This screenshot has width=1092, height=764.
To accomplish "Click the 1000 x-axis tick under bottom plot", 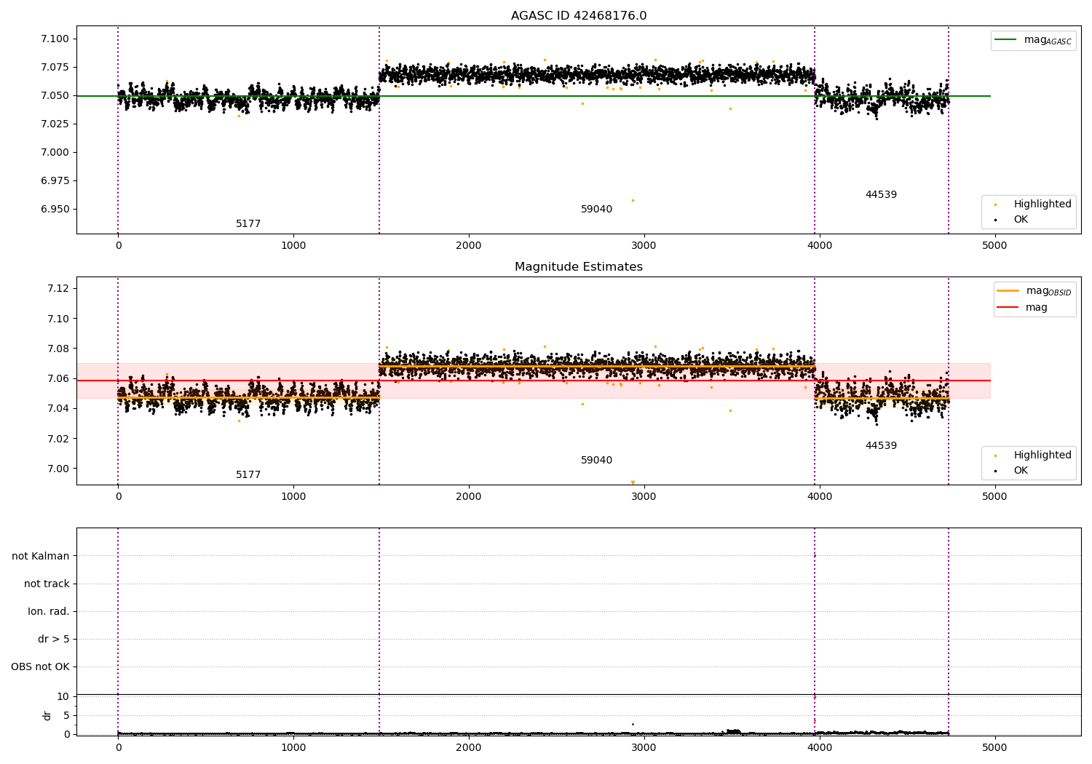I will 293,748.
